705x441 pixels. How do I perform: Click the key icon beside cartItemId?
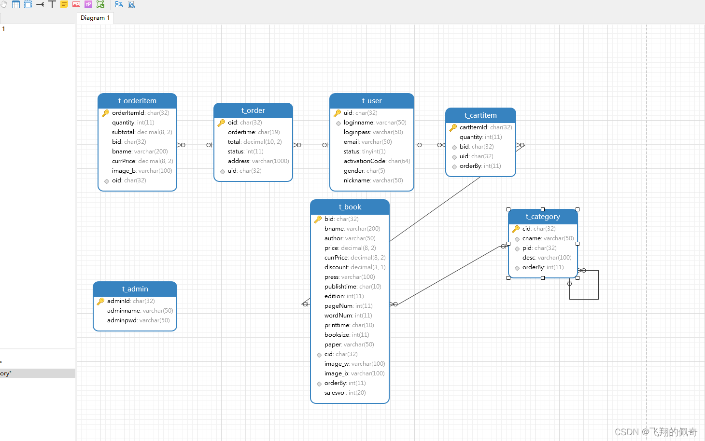coord(453,128)
